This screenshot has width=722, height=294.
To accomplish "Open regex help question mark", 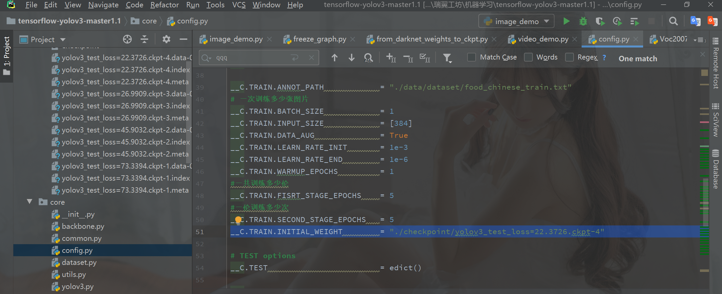I will click(604, 58).
